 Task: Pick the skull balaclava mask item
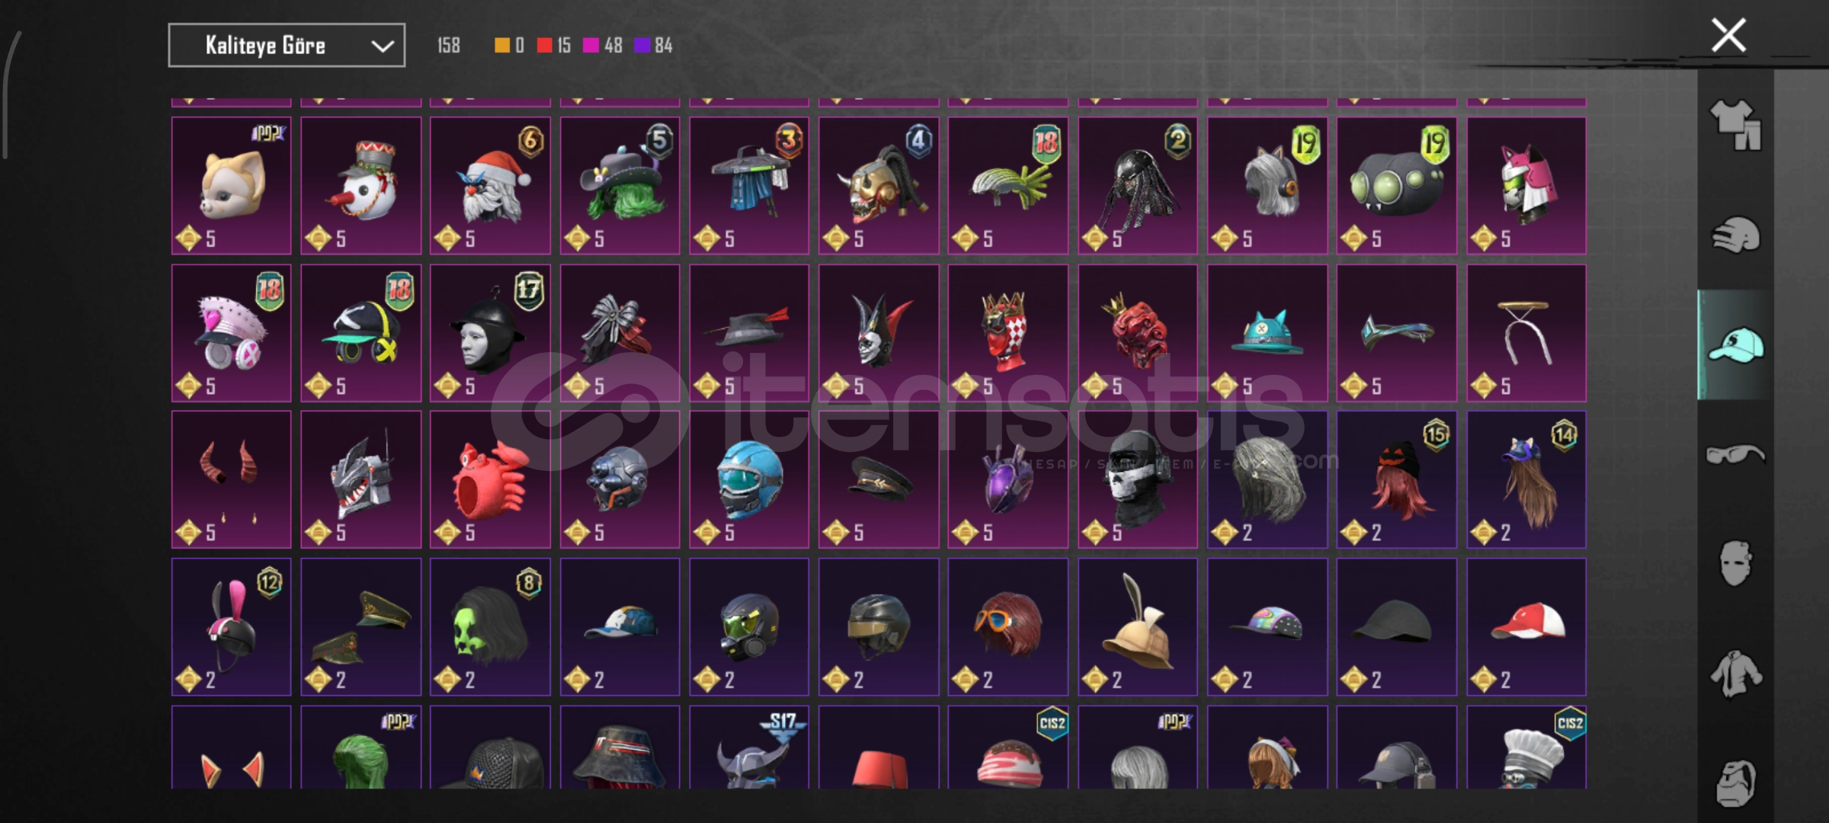tap(1138, 479)
